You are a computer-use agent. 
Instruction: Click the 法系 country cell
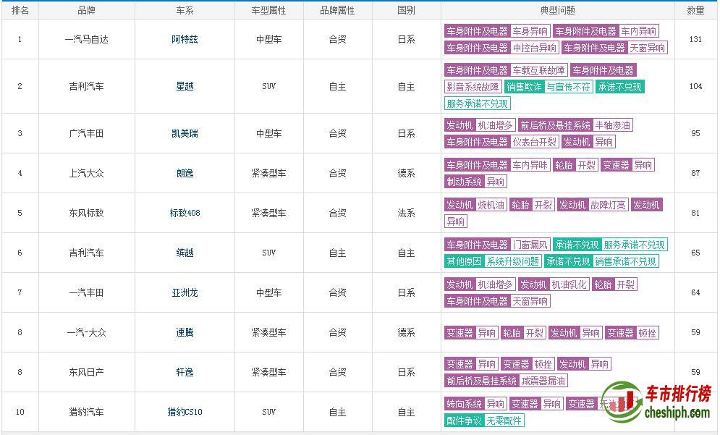(x=407, y=213)
